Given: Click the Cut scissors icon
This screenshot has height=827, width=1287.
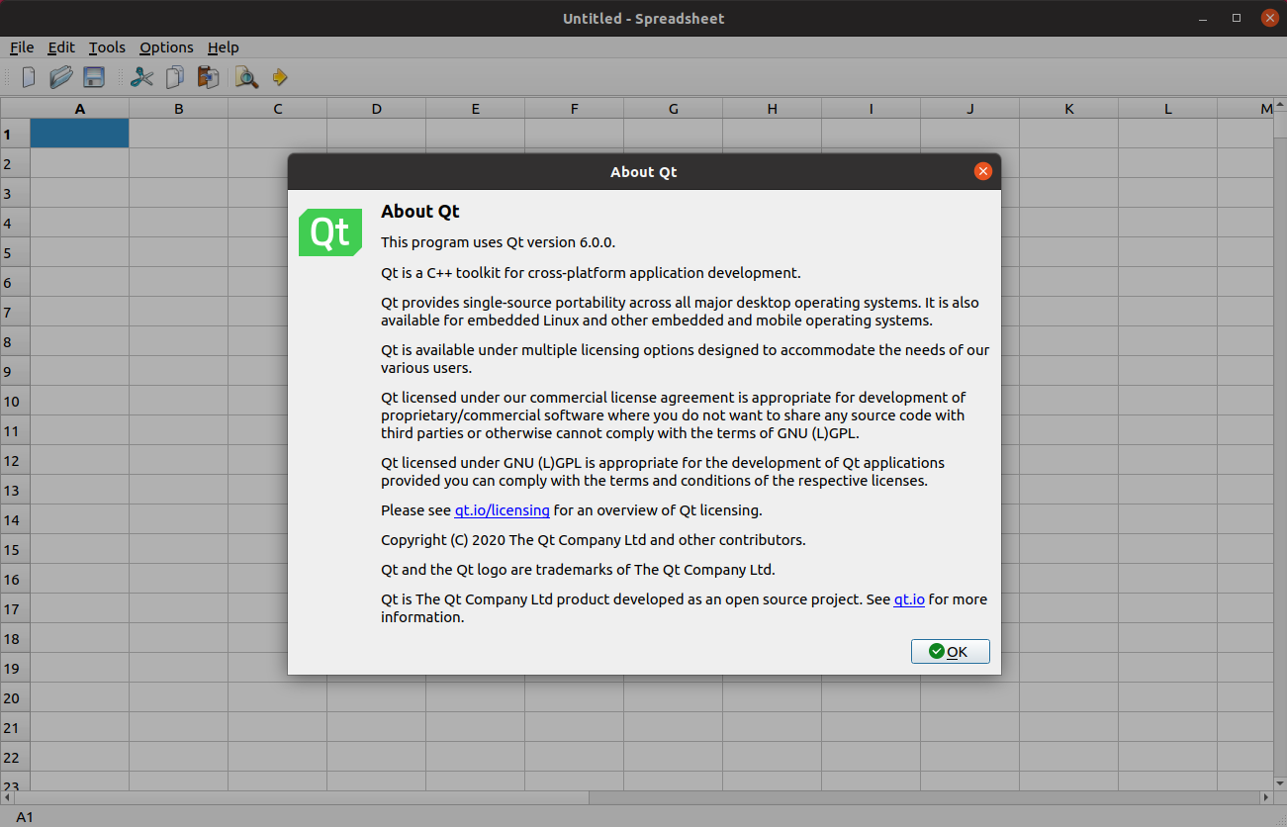Looking at the screenshot, I should point(142,77).
